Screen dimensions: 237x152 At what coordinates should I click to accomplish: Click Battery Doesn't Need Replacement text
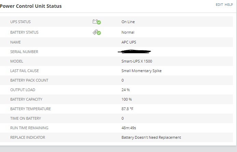pyautogui.click(x=151, y=137)
